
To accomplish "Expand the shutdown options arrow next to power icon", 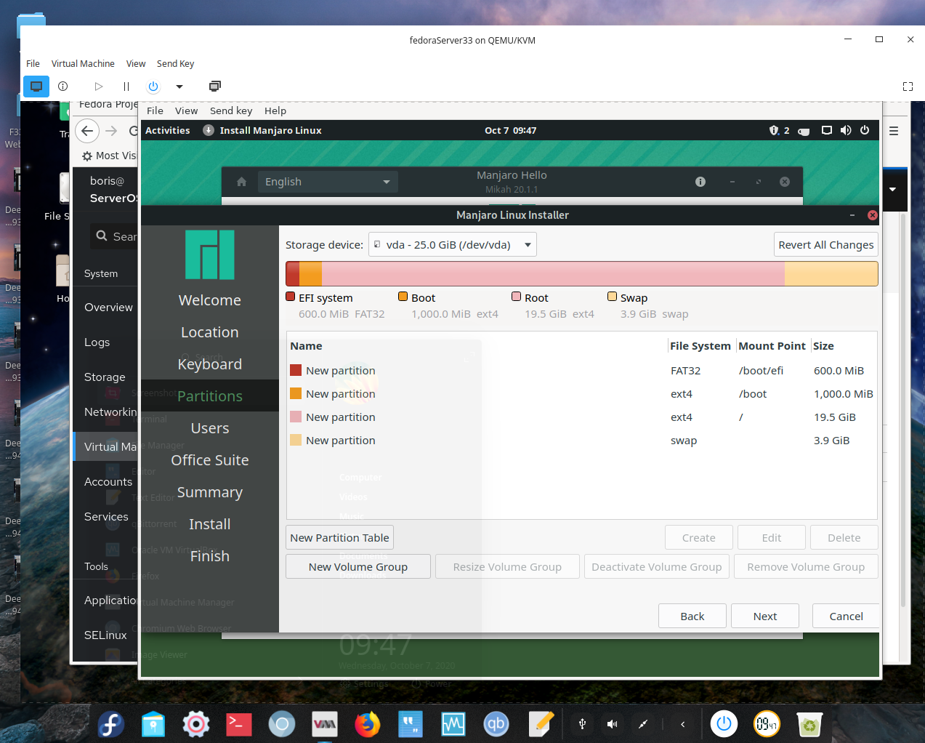I will click(x=179, y=87).
